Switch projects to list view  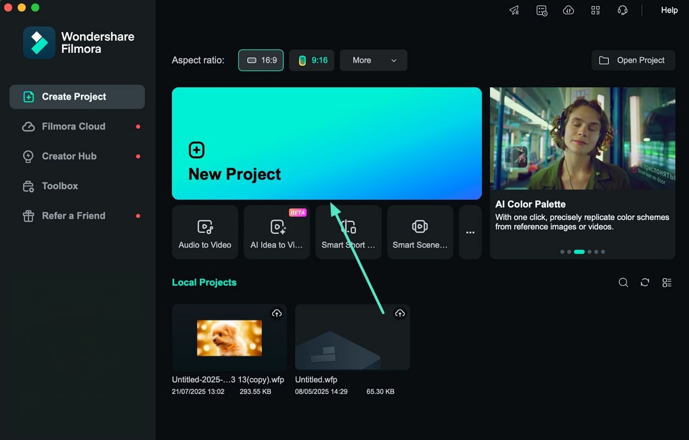[x=667, y=283]
